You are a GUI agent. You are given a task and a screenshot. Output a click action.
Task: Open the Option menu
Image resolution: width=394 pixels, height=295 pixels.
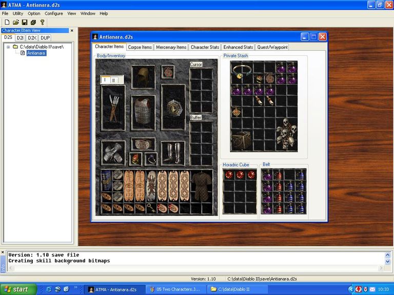tap(34, 13)
